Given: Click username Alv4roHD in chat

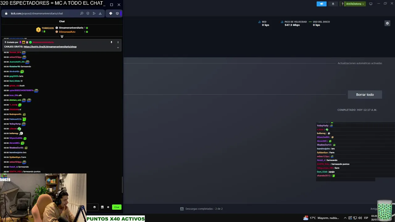Looking at the screenshot, I should 14,71.
